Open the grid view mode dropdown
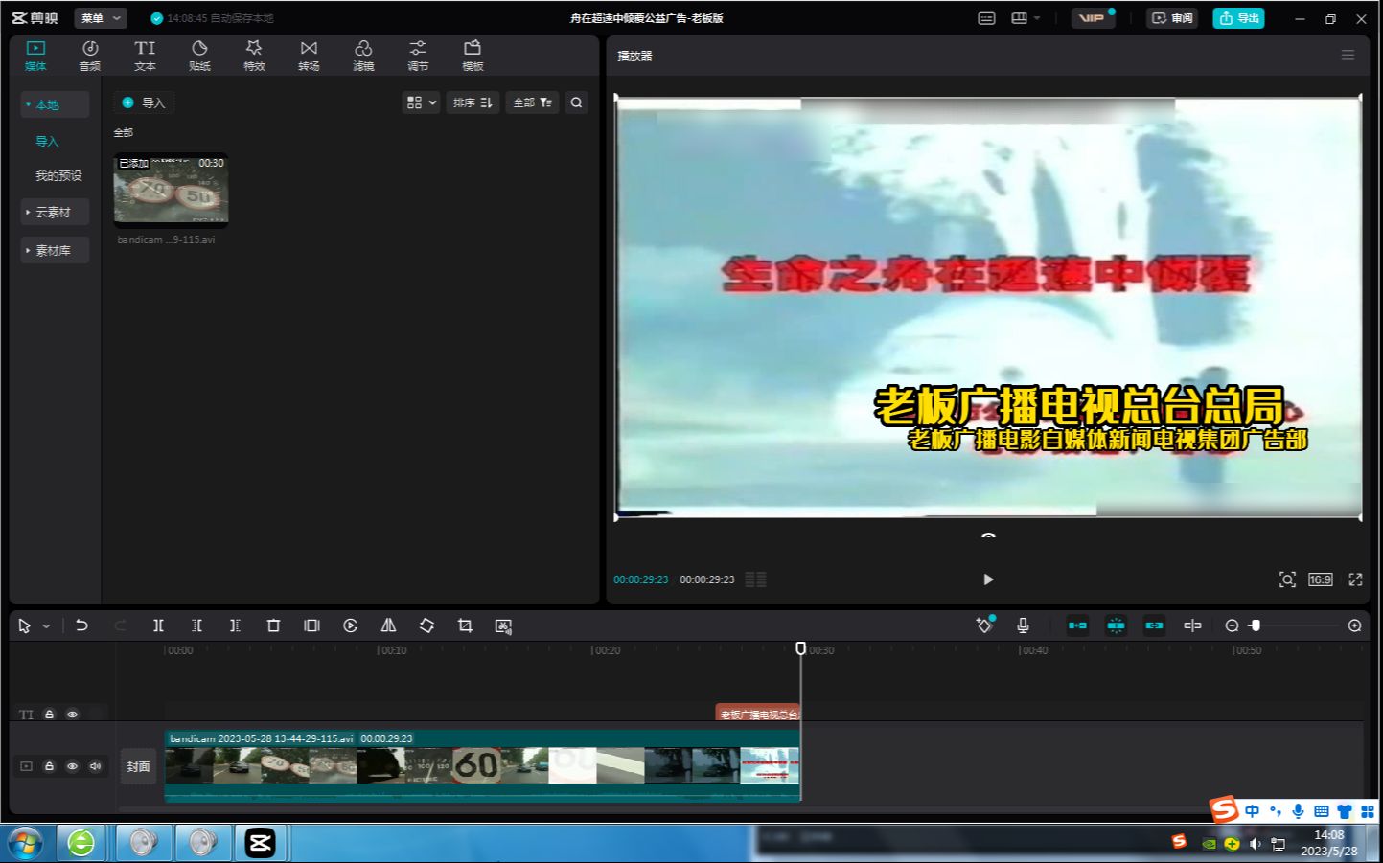 coord(422,102)
